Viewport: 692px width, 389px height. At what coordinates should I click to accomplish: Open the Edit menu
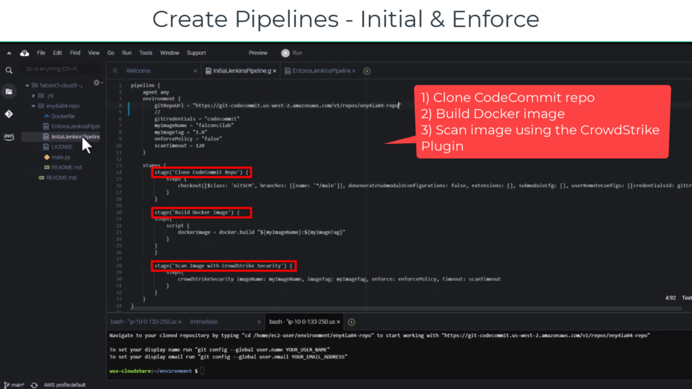coord(57,53)
